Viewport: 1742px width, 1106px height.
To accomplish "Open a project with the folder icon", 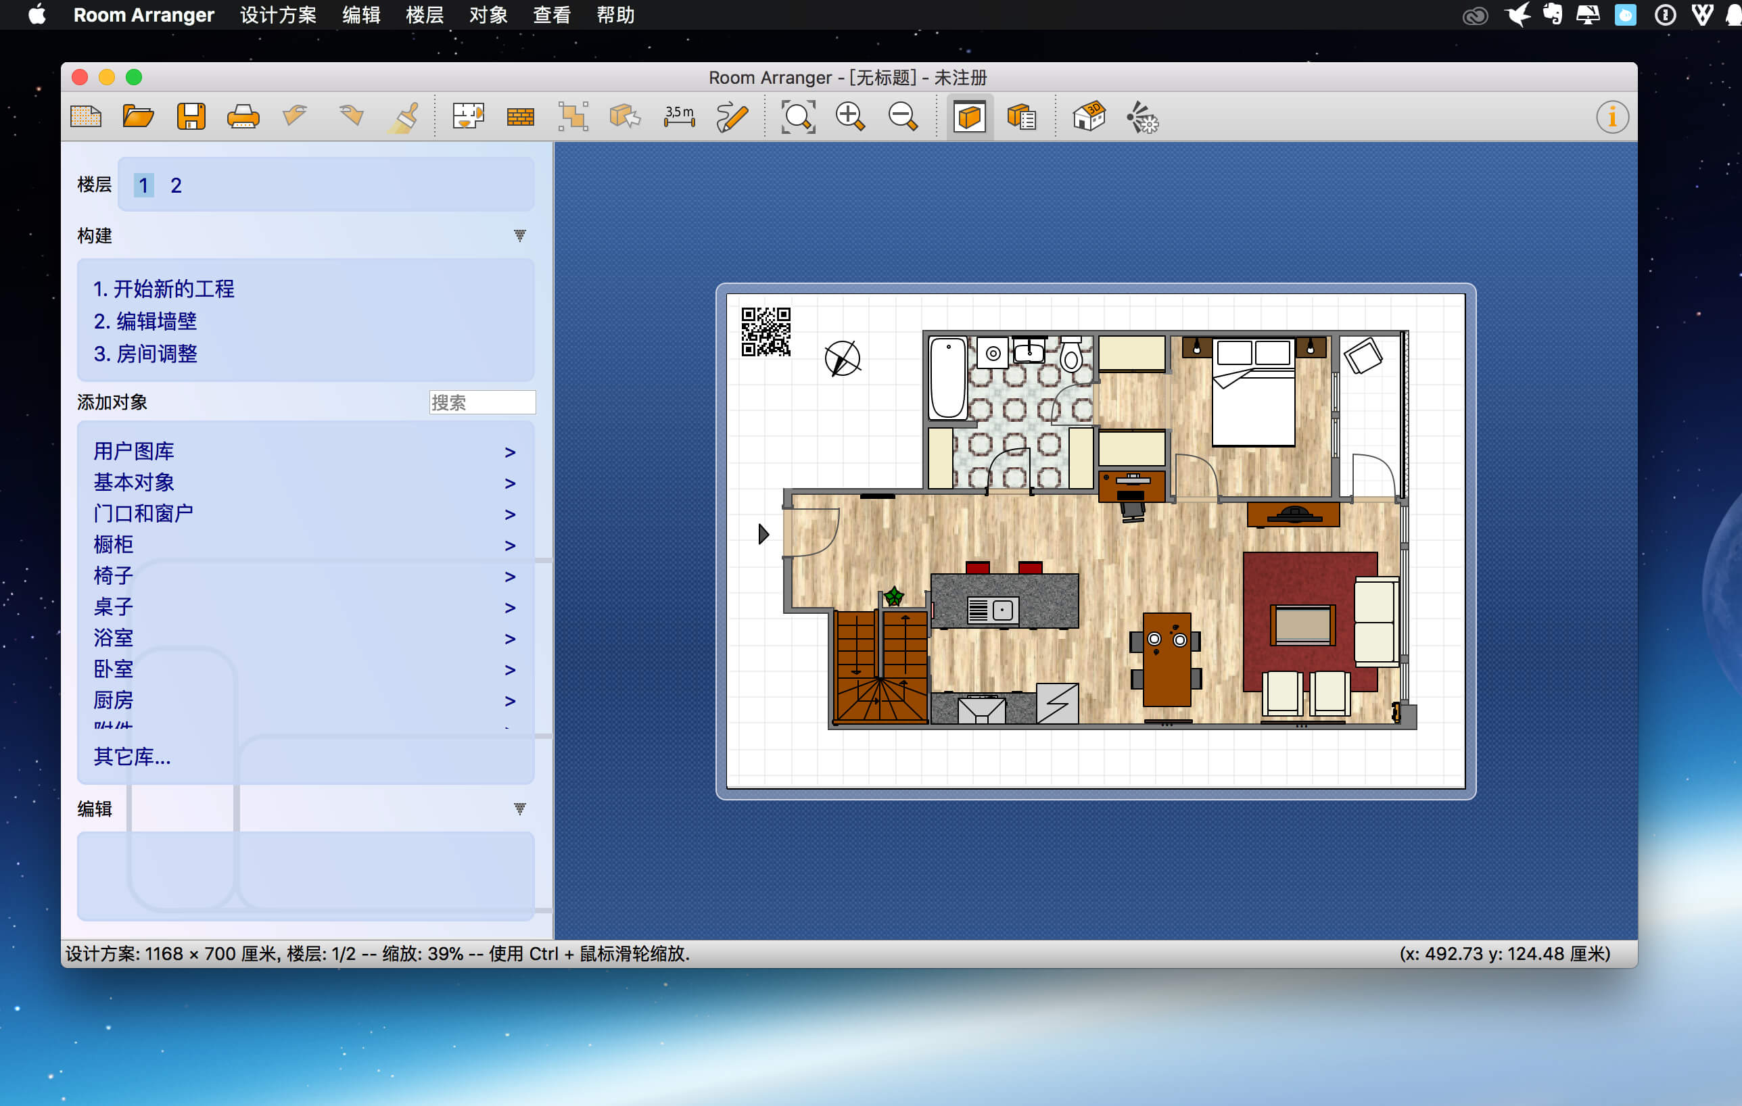I will [138, 116].
